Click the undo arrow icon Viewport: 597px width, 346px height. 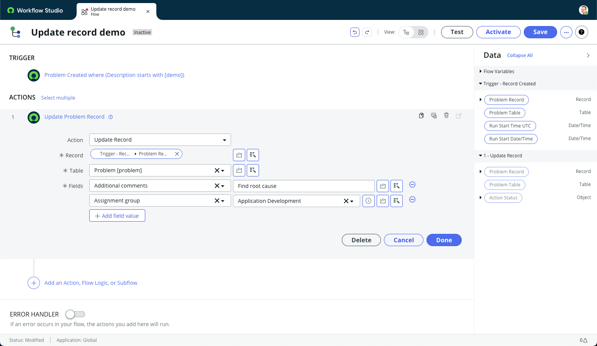point(355,32)
